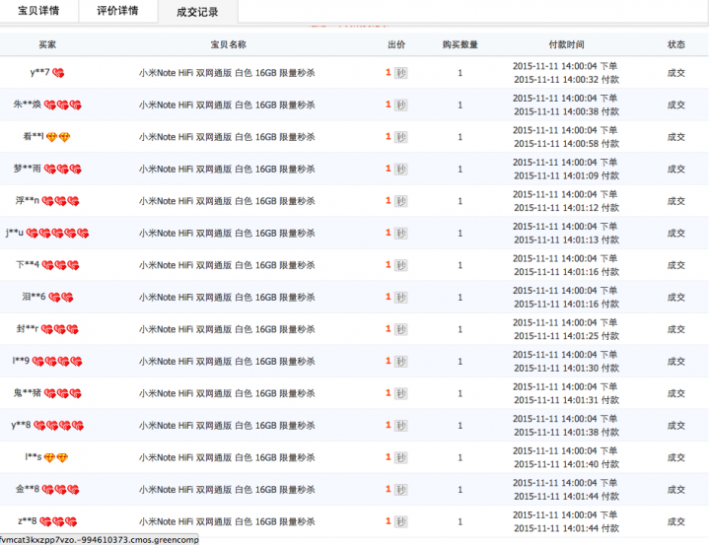
Task: Click the 秒 icon in 封**r row
Action: point(400,329)
